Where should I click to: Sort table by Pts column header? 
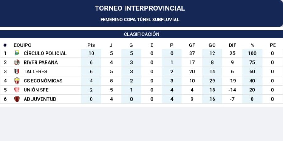click(91, 45)
